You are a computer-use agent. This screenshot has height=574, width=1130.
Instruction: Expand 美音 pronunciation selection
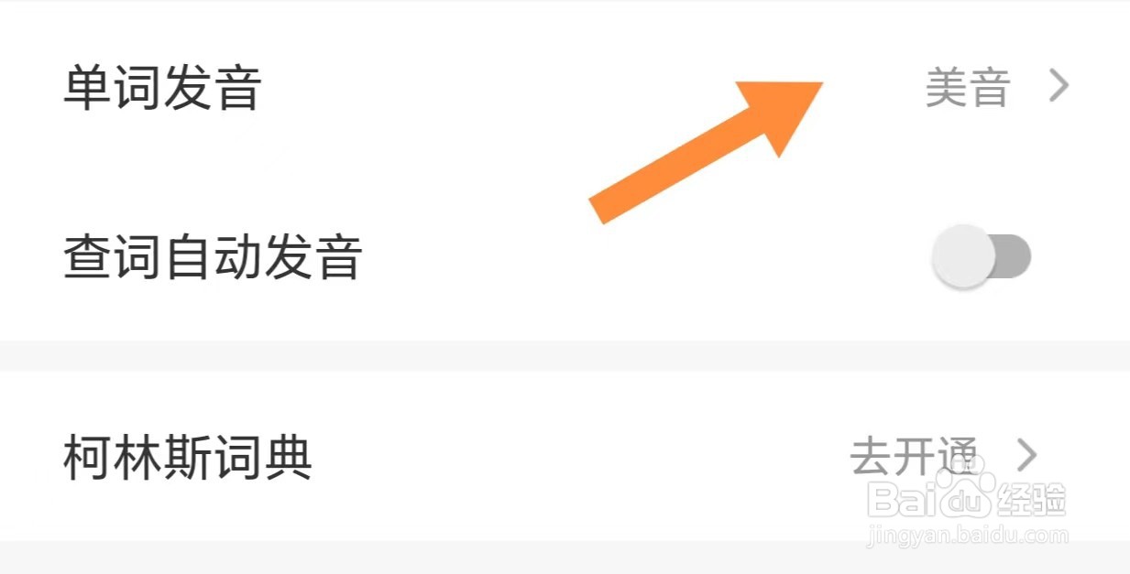click(x=997, y=88)
